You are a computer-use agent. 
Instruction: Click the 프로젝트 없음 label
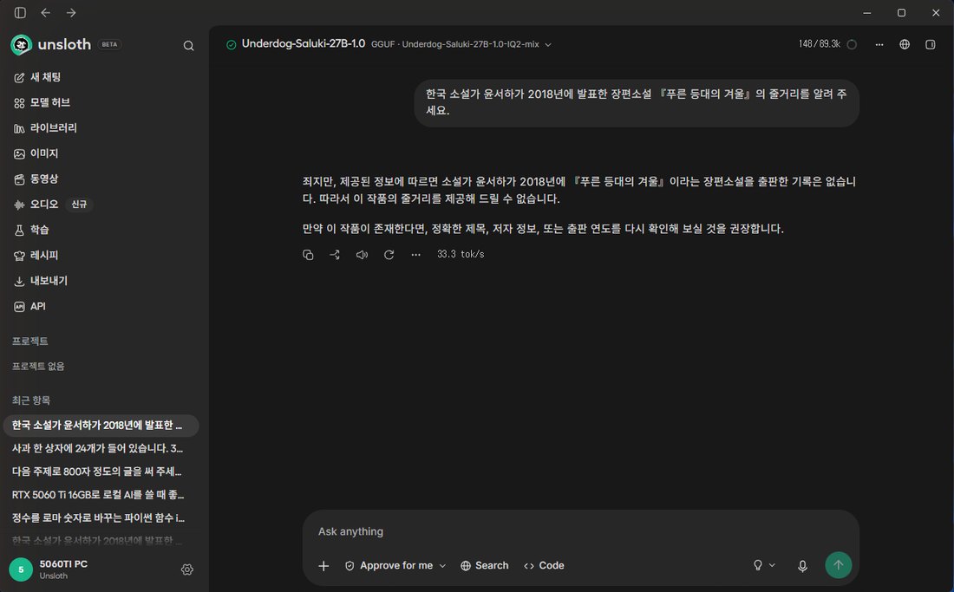coord(38,367)
